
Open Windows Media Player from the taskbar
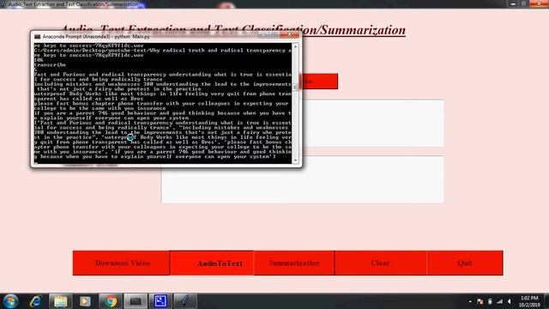pos(85,301)
